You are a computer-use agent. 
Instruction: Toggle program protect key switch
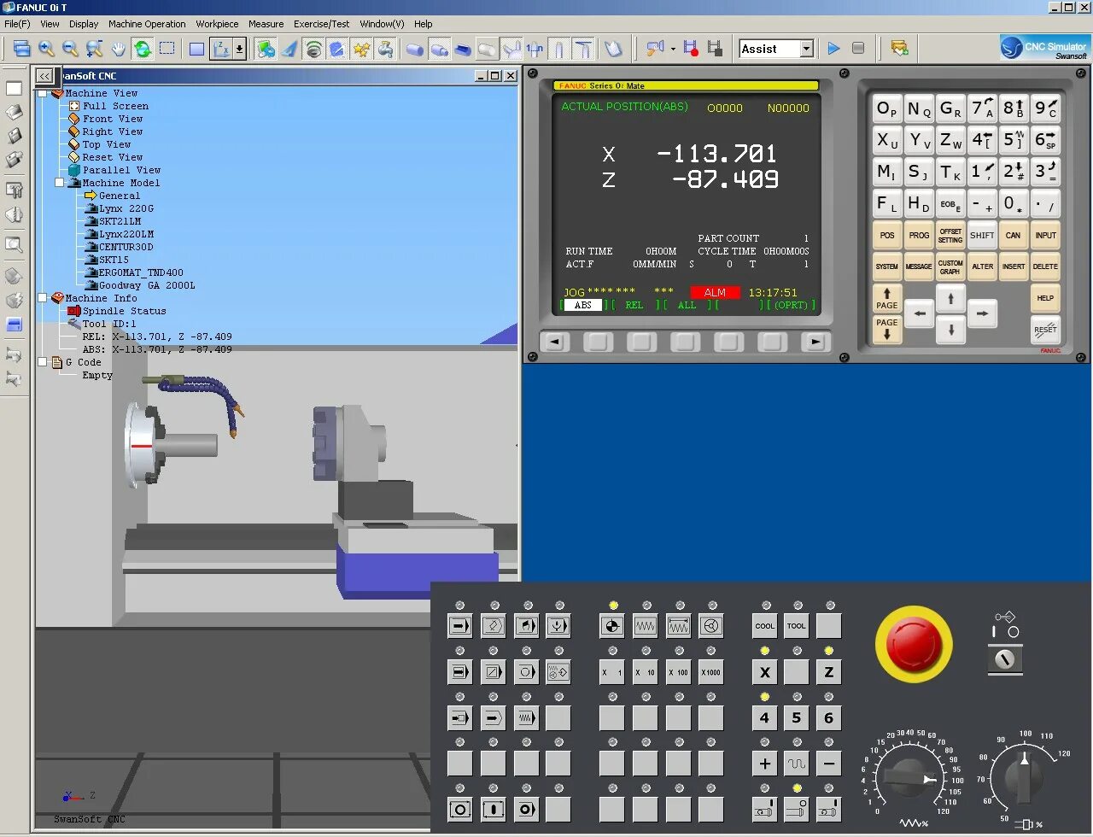point(1006,659)
